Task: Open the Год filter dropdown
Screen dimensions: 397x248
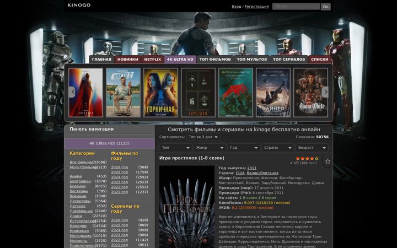Action: [244, 148]
